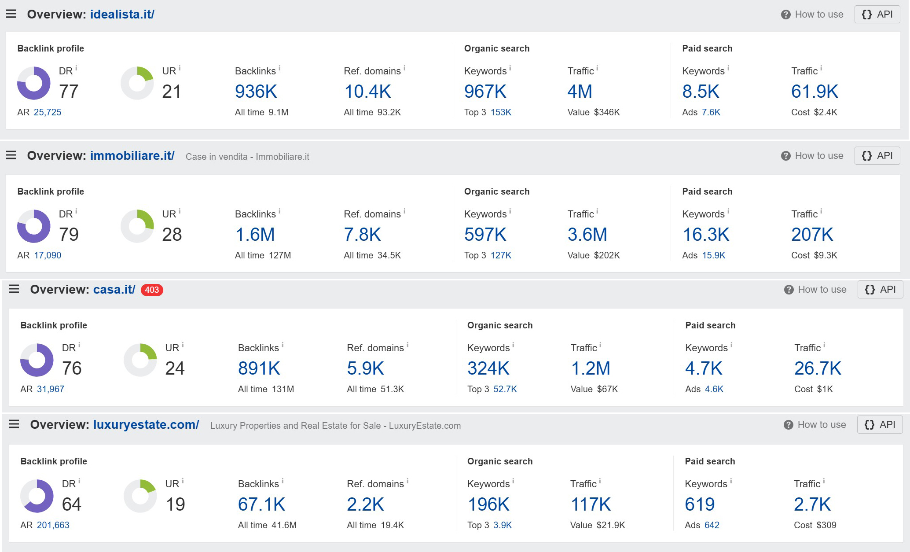Open Top 3 153K keywords link
The height and width of the screenshot is (552, 910).
501,112
